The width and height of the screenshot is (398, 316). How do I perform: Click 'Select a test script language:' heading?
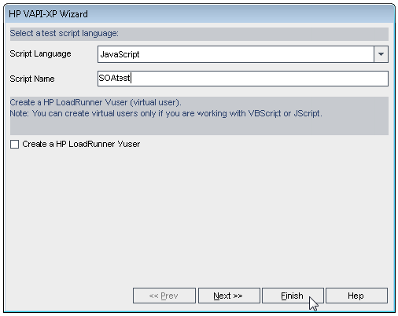pyautogui.click(x=64, y=34)
